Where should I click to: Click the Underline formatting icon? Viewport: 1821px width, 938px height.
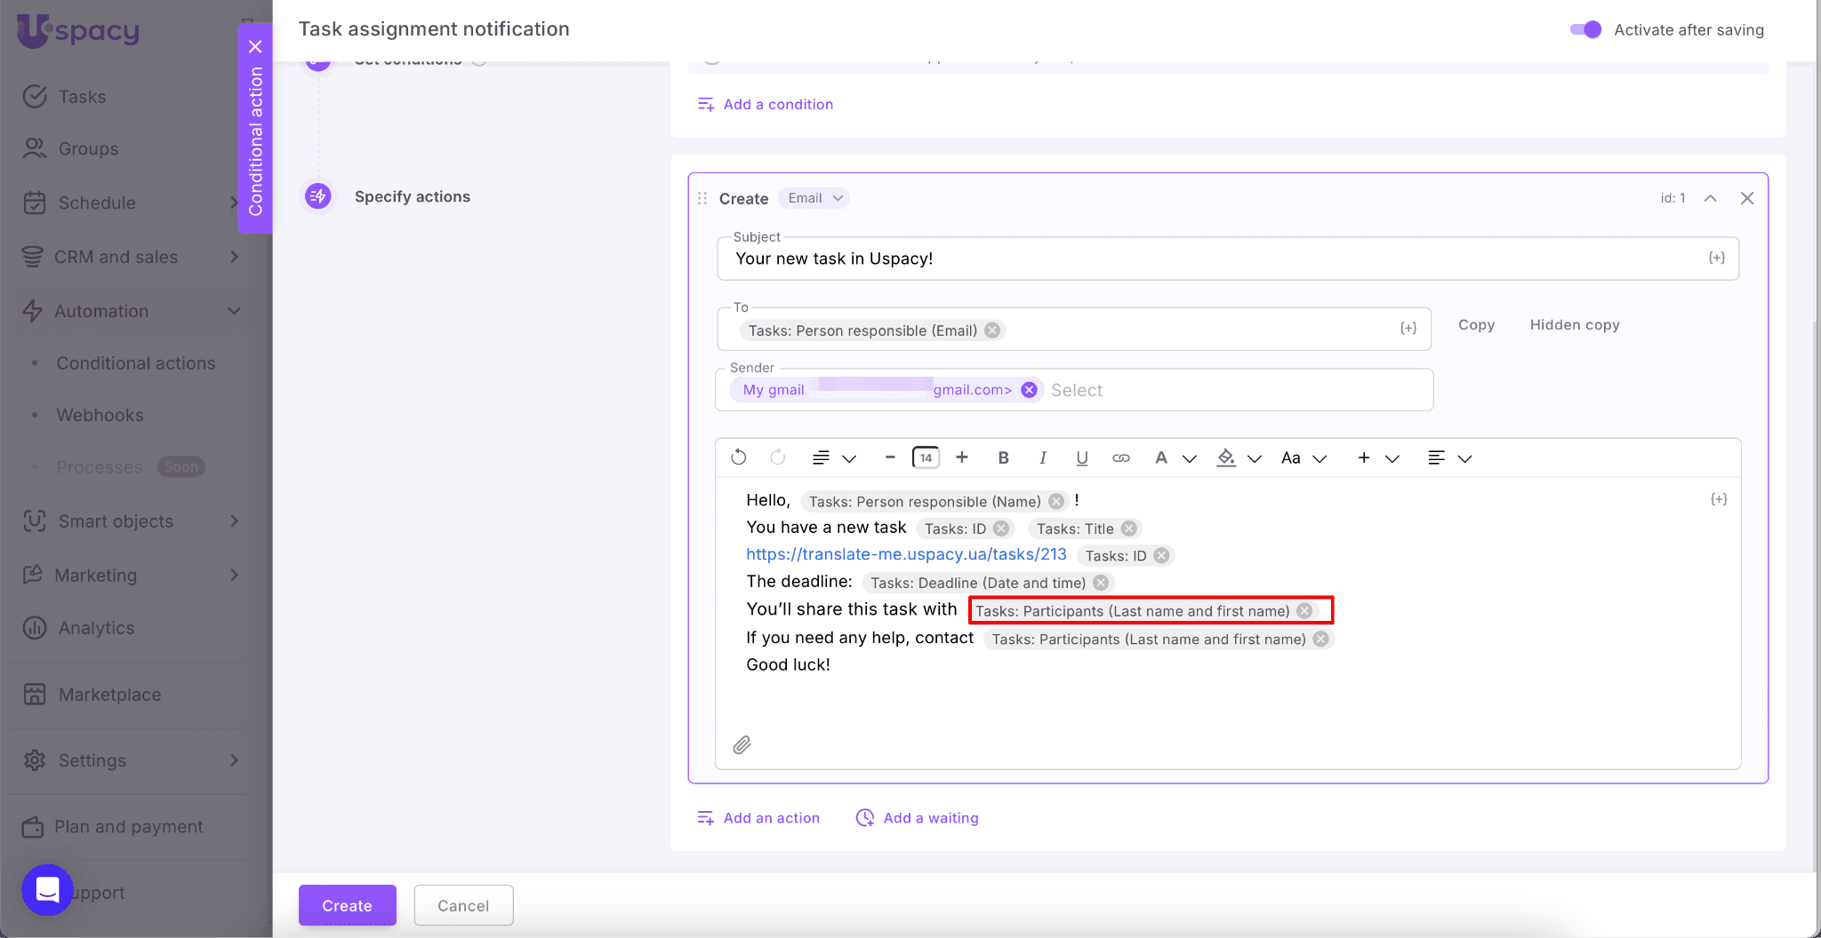(1081, 458)
